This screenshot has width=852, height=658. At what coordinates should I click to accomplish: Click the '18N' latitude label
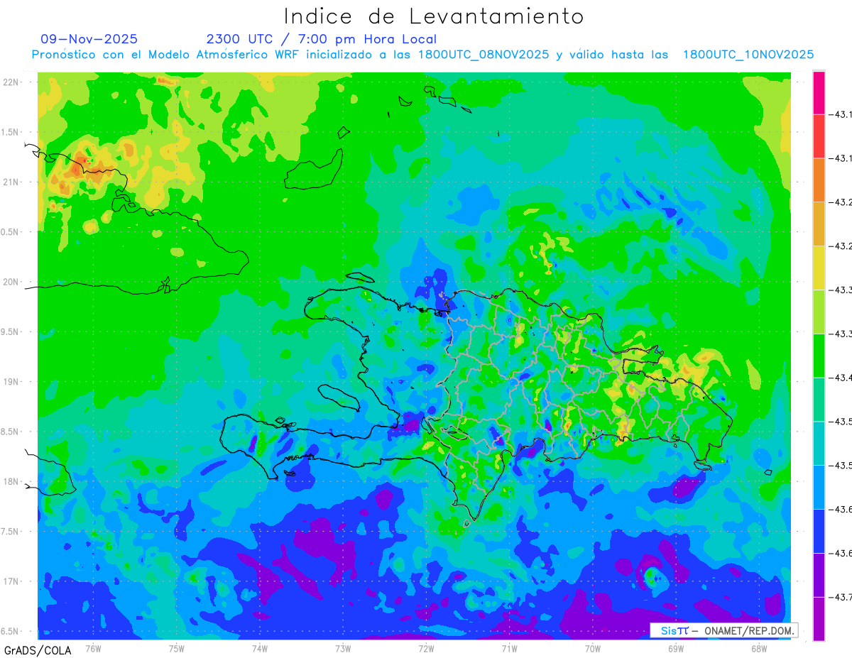coord(11,481)
